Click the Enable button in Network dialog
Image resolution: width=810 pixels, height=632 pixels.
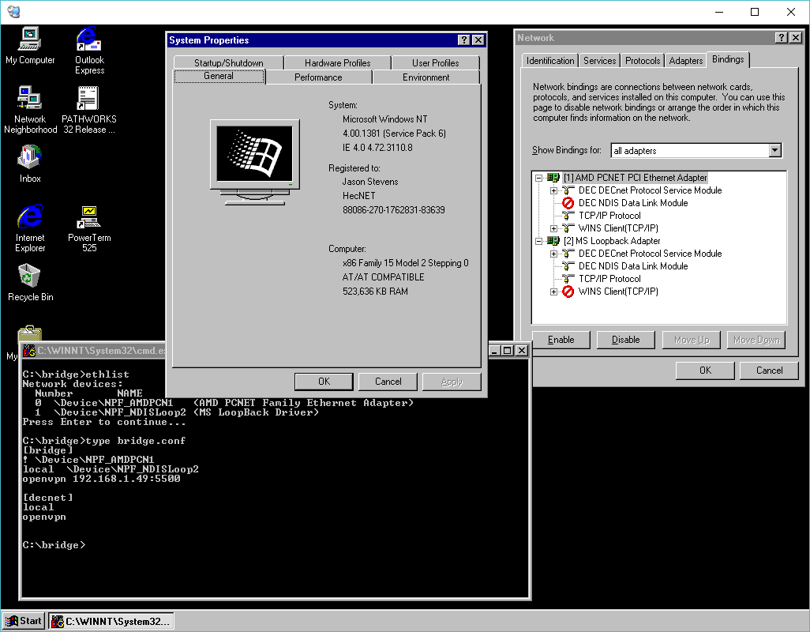click(561, 340)
